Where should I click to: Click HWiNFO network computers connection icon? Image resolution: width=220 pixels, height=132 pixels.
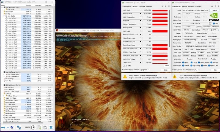click(x=19, y=128)
